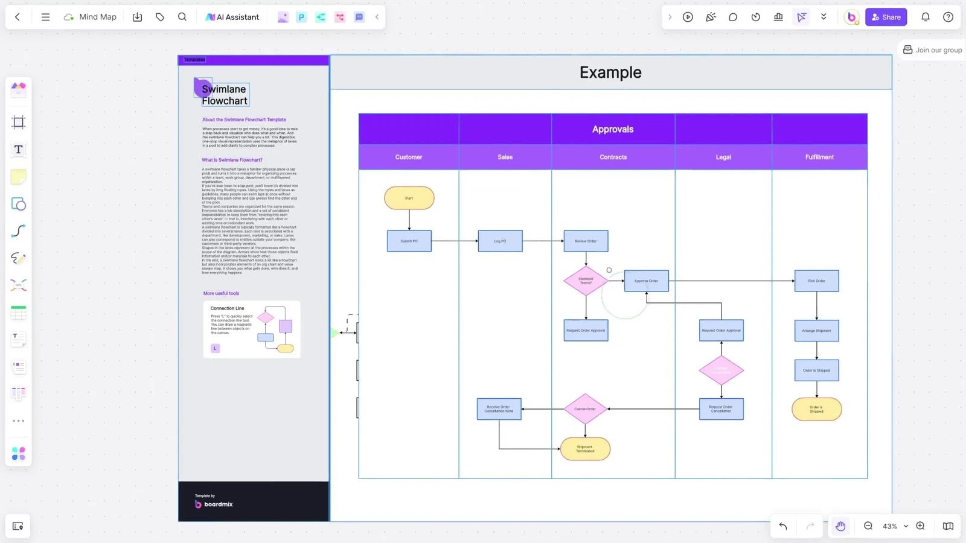Expand more tools with the double chevron
Screen dimensions: 966x543
[824, 17]
